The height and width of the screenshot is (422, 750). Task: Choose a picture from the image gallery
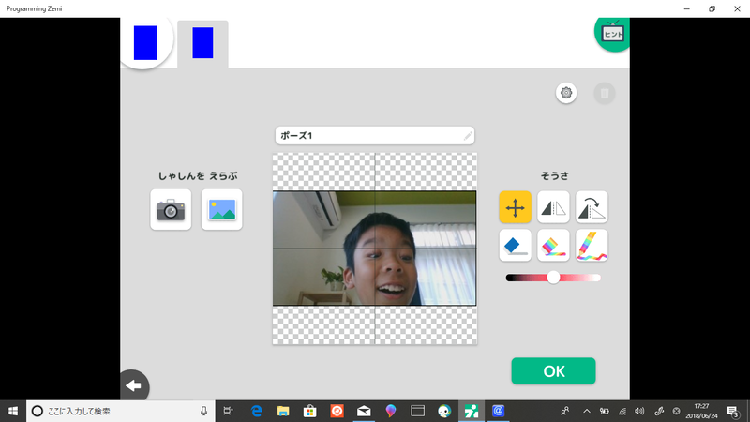click(x=222, y=209)
